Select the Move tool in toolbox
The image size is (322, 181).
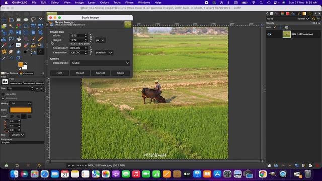coord(4,20)
